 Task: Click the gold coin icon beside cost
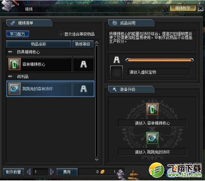102,172
